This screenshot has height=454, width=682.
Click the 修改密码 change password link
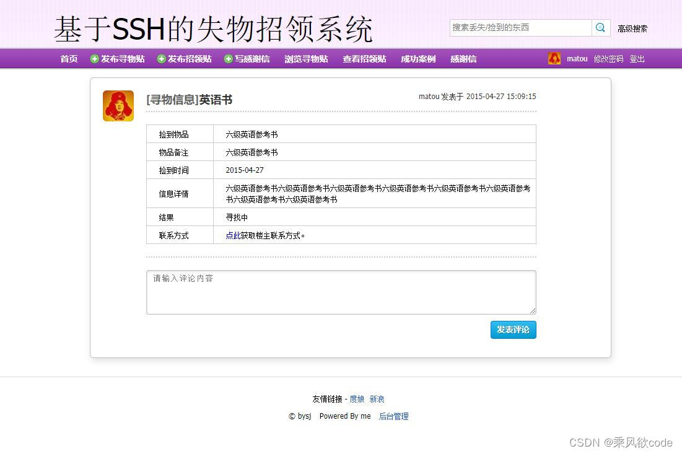608,58
